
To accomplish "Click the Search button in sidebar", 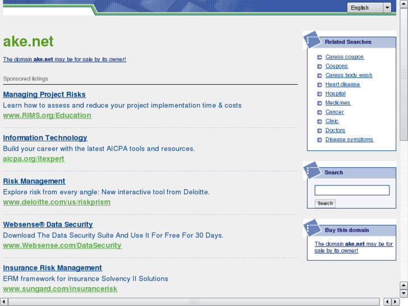I will pyautogui.click(x=325, y=203).
